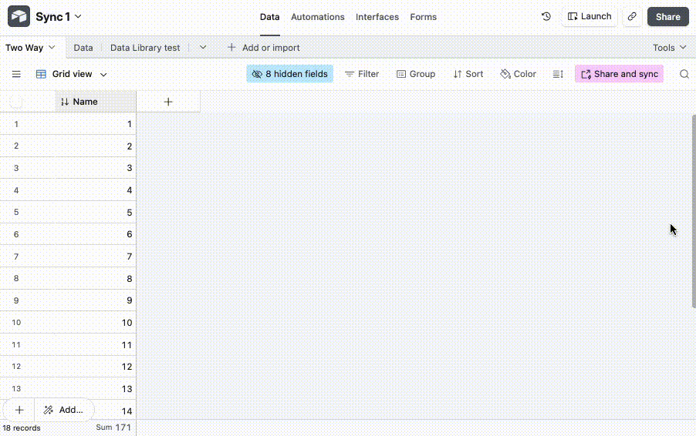Open the Grid view name dropdown
The height and width of the screenshot is (436, 696).
[x=79, y=74]
